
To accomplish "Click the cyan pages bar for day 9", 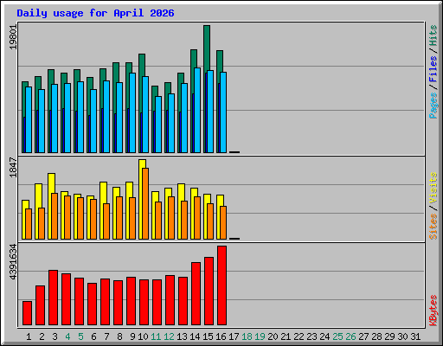I will pos(132,112).
